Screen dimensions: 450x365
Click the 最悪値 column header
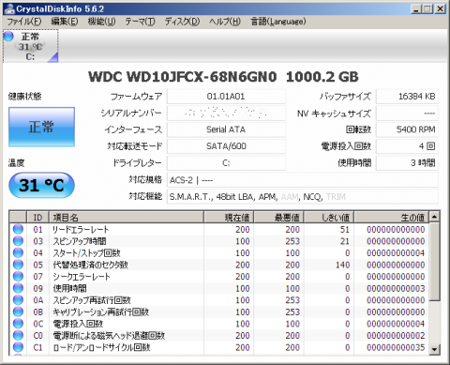278,217
